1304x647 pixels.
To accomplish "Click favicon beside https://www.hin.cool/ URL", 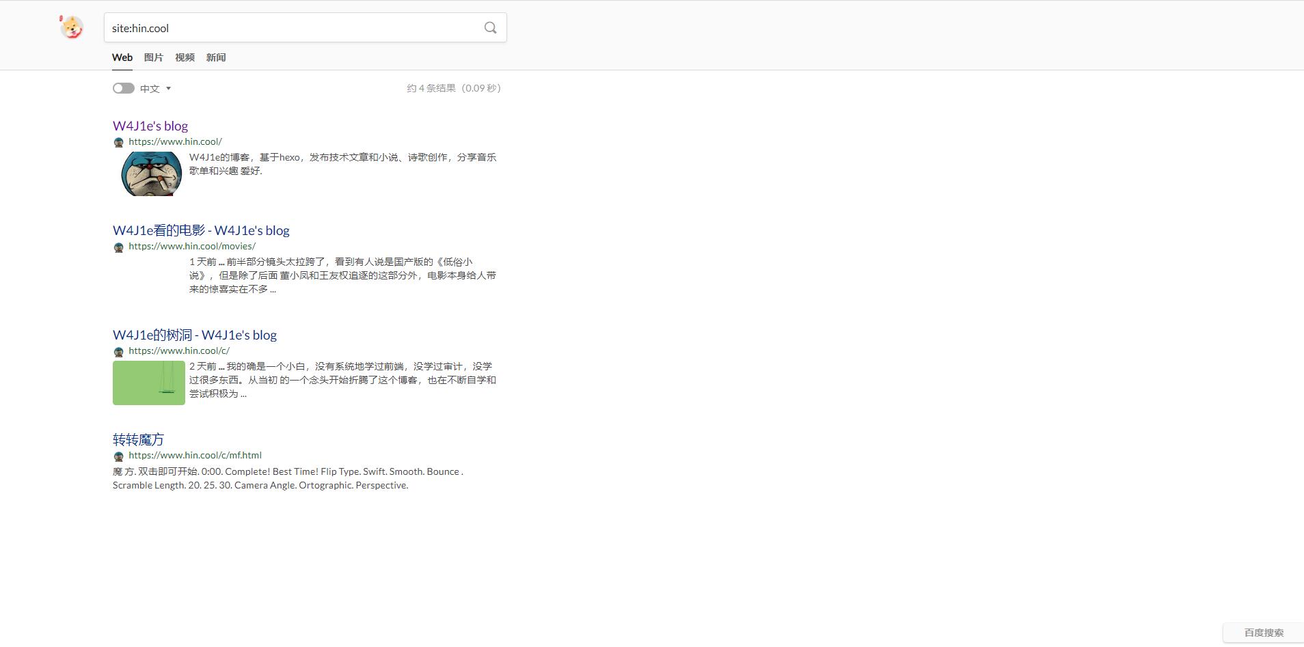I will point(119,142).
